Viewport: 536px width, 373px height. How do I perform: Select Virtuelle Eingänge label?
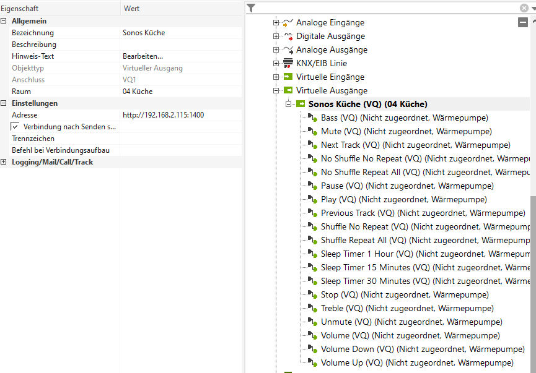[x=330, y=77]
